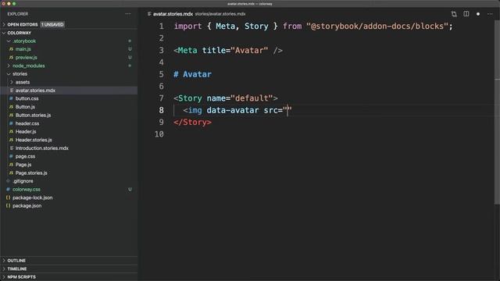
Task: Click the closing </Story> tag
Action: (192, 123)
